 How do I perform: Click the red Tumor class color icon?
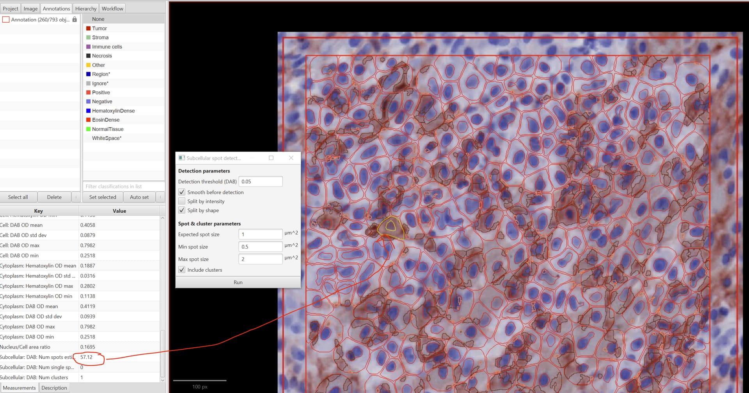point(88,28)
